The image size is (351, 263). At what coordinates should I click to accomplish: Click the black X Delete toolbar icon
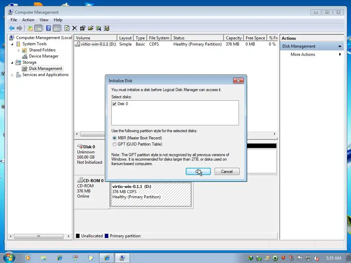pyautogui.click(x=74, y=28)
